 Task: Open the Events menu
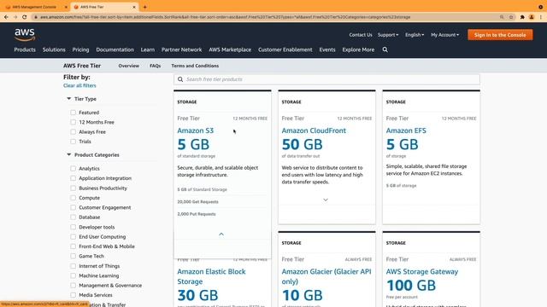(327, 49)
